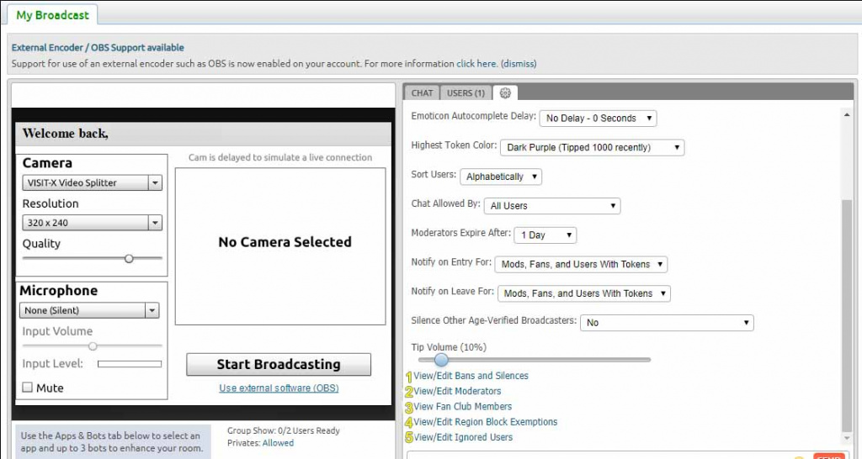The image size is (862, 459).
Task: Switch to the USERS (1) tab
Action: point(466,92)
